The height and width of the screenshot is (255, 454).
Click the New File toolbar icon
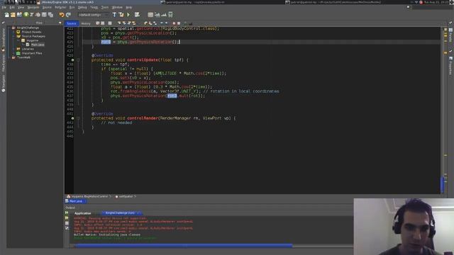point(6,15)
